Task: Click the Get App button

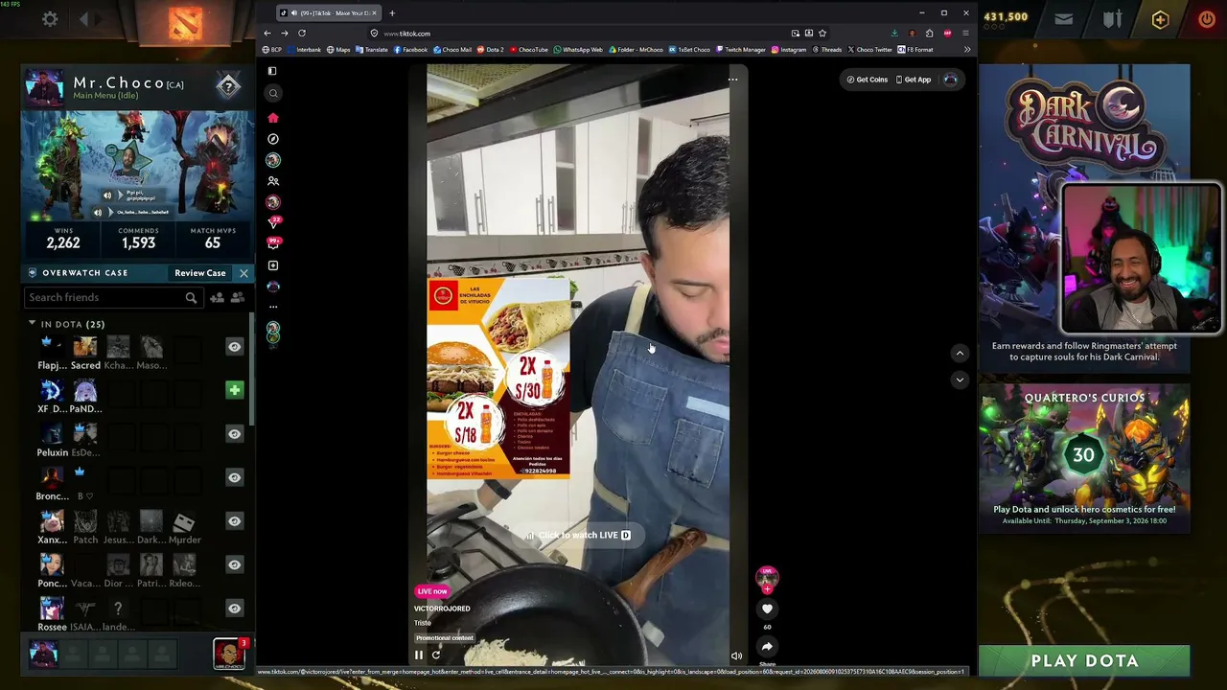Action: click(x=914, y=80)
